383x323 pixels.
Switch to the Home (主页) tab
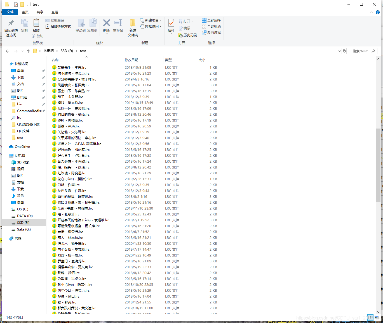(25, 12)
